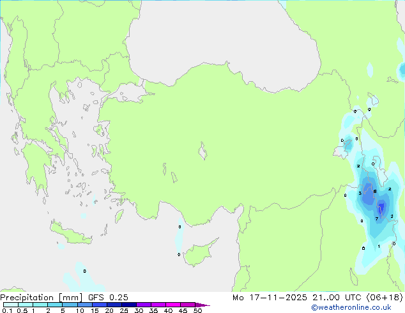Viewport: 405px width, 313px height.
Task: Click the 0.1–0.5 mm legend color box
Action: 11,305
